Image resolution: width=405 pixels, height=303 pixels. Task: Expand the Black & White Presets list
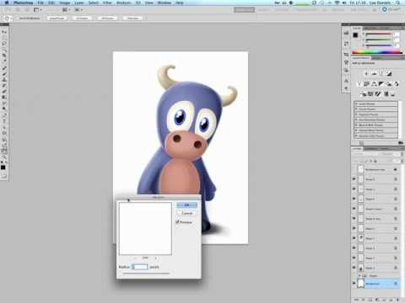(x=357, y=125)
